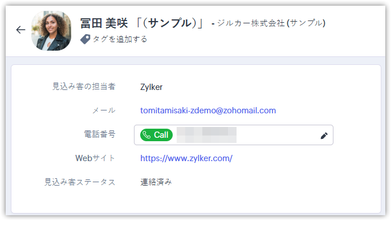Select the 見込み客ステータス field label
This screenshot has height=238, width=391.
[x=80, y=182]
